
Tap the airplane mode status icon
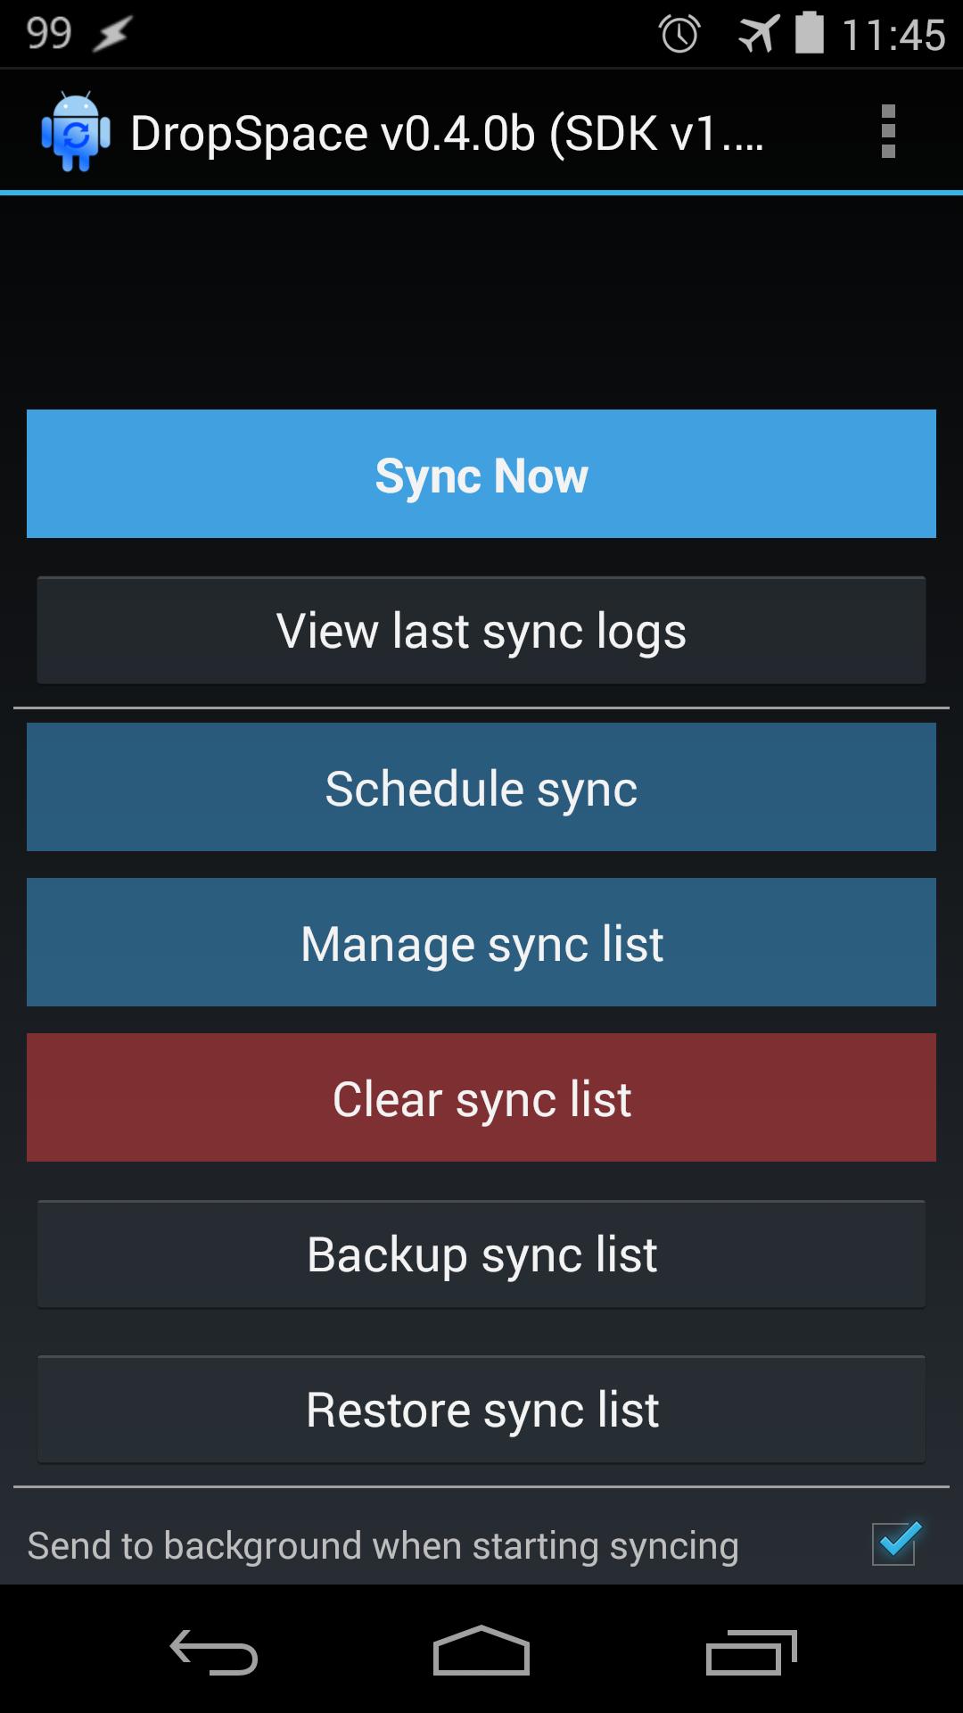tap(758, 35)
